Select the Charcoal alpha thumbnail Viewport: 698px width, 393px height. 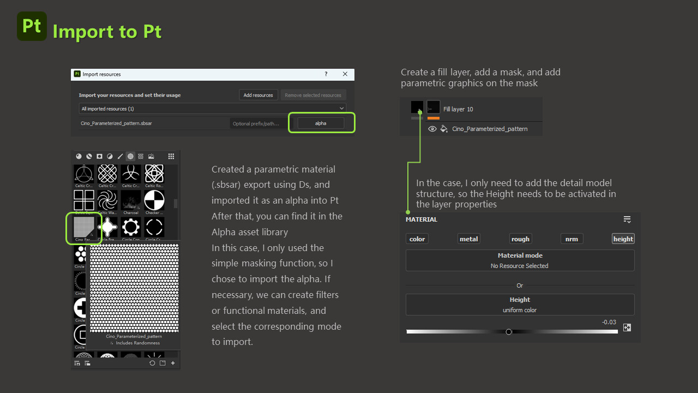pos(131,201)
